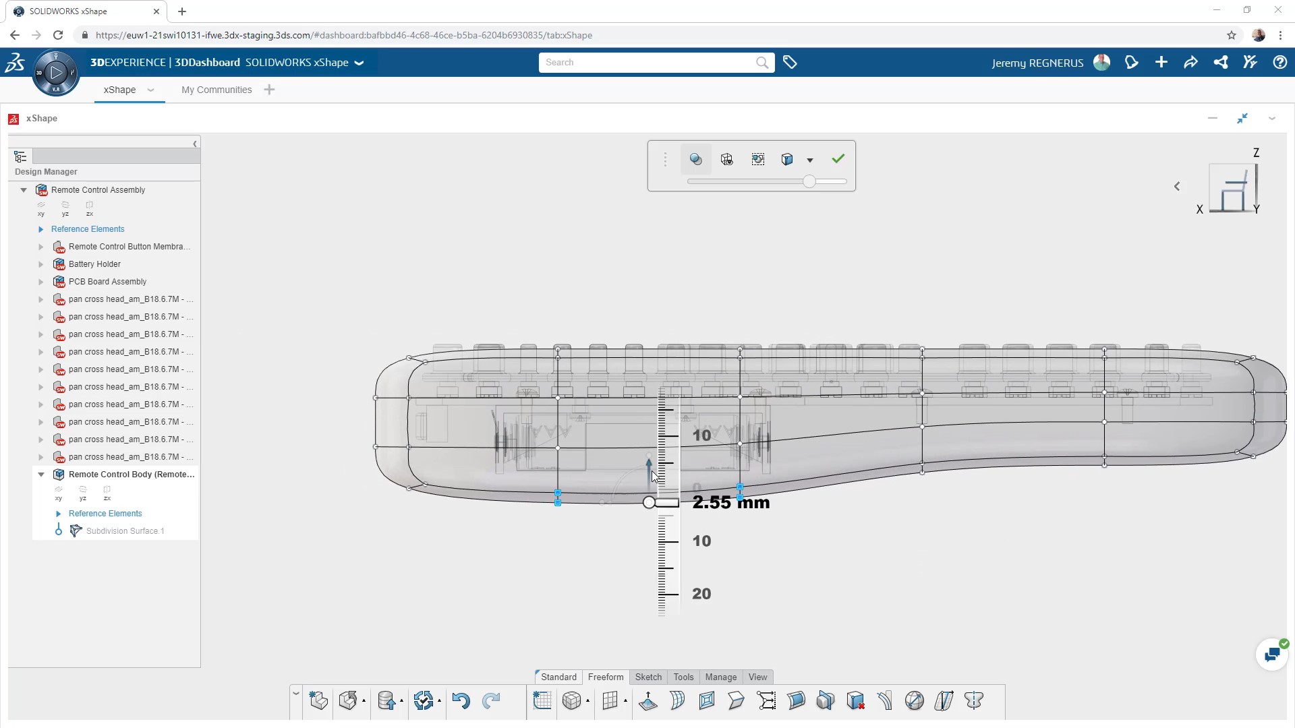Click the sphere diameter tool icon
Screen dimensions: 1295x728
(915, 701)
